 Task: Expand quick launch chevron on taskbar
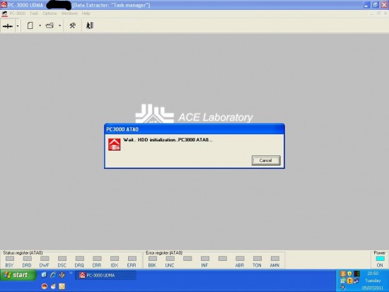tap(71, 274)
